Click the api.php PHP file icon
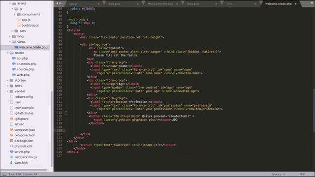The image size is (315, 177). click(14, 59)
